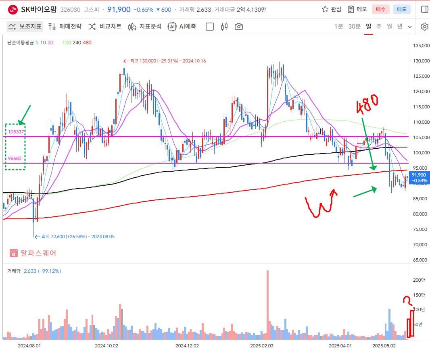The image size is (430, 351).
Task: Click the 105337 horizontal line label
Action: pos(16,132)
